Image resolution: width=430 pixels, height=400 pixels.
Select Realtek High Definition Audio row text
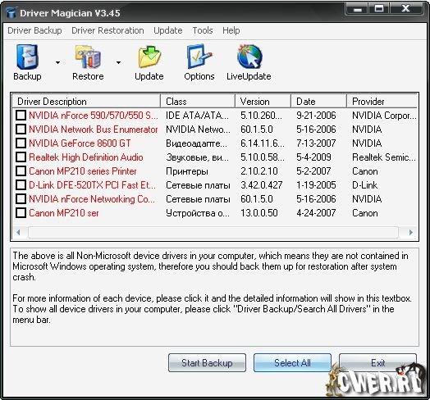[86, 157]
